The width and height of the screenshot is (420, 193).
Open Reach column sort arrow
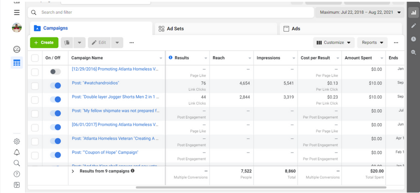pyautogui.click(x=249, y=58)
